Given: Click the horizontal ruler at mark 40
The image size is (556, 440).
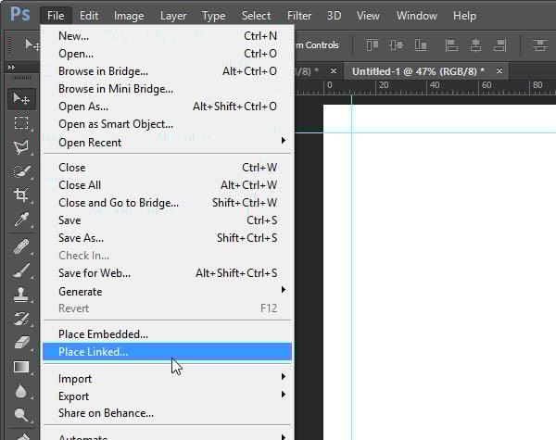Looking at the screenshot, I should pos(434,85).
